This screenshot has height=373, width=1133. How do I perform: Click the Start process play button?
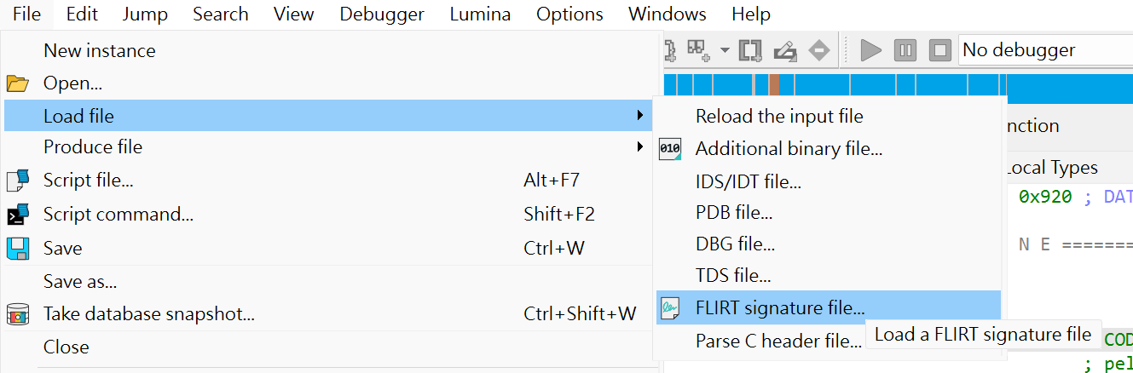pyautogui.click(x=870, y=50)
